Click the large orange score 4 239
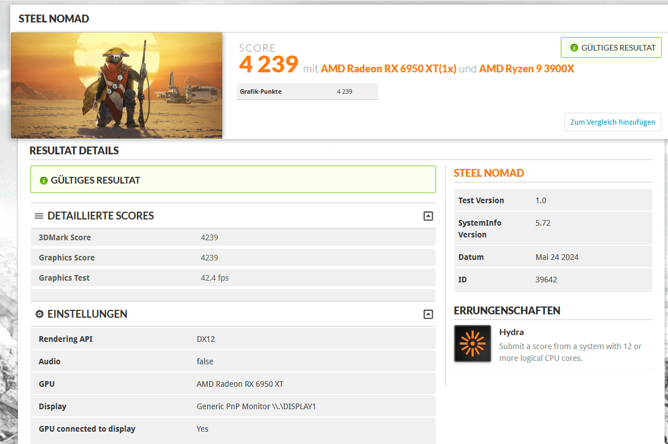This screenshot has height=444, width=668. pyautogui.click(x=269, y=65)
